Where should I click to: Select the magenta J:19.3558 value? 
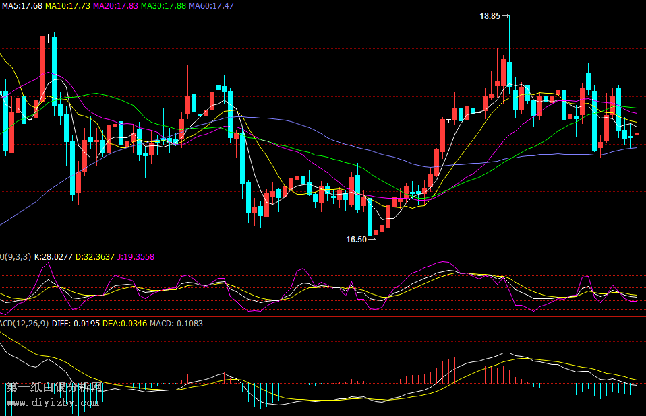tap(136, 256)
